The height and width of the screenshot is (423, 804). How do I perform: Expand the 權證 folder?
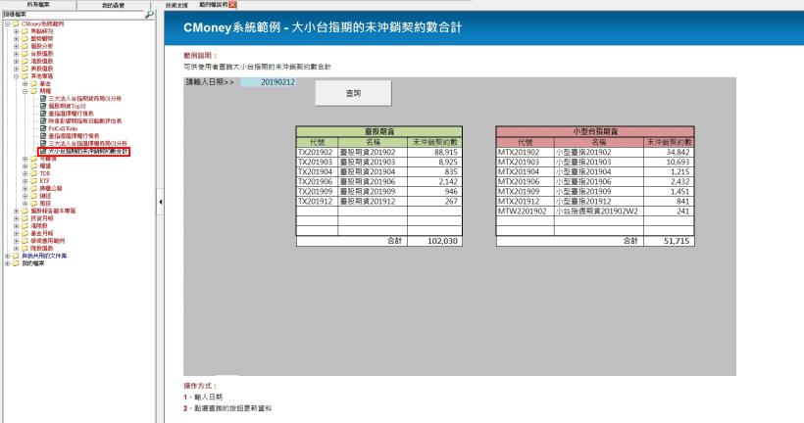(x=25, y=165)
